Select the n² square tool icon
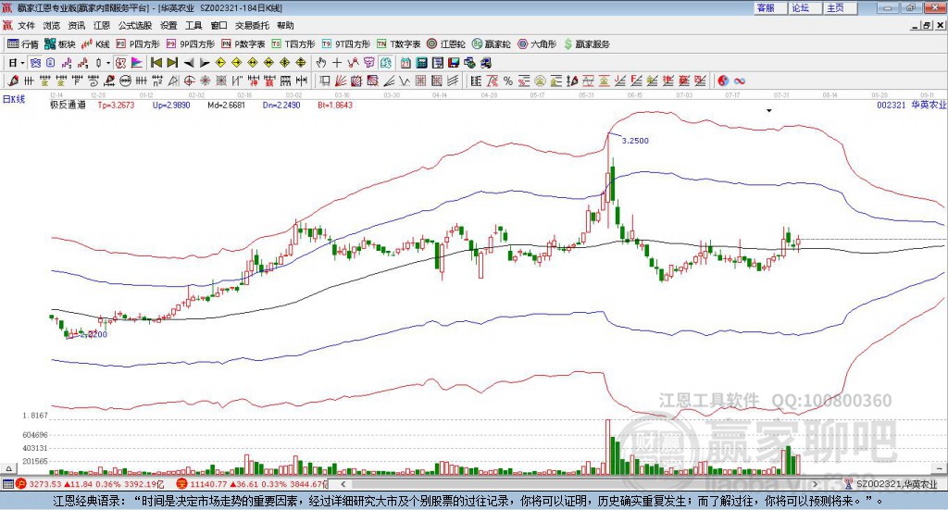This screenshot has width=948, height=510. [x=157, y=81]
